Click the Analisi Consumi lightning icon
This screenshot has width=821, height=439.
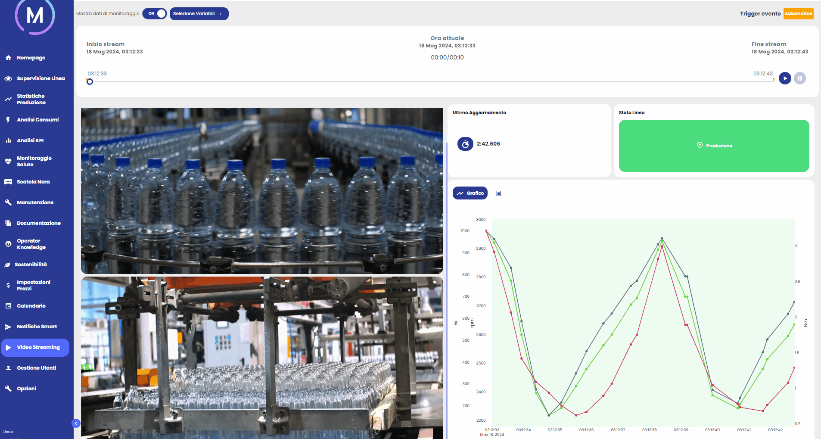point(8,120)
